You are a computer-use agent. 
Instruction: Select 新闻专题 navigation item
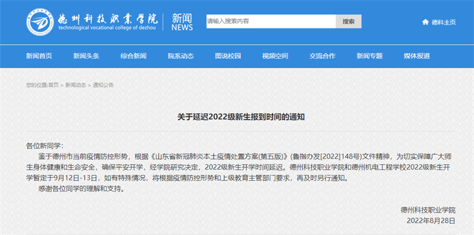(x=370, y=56)
